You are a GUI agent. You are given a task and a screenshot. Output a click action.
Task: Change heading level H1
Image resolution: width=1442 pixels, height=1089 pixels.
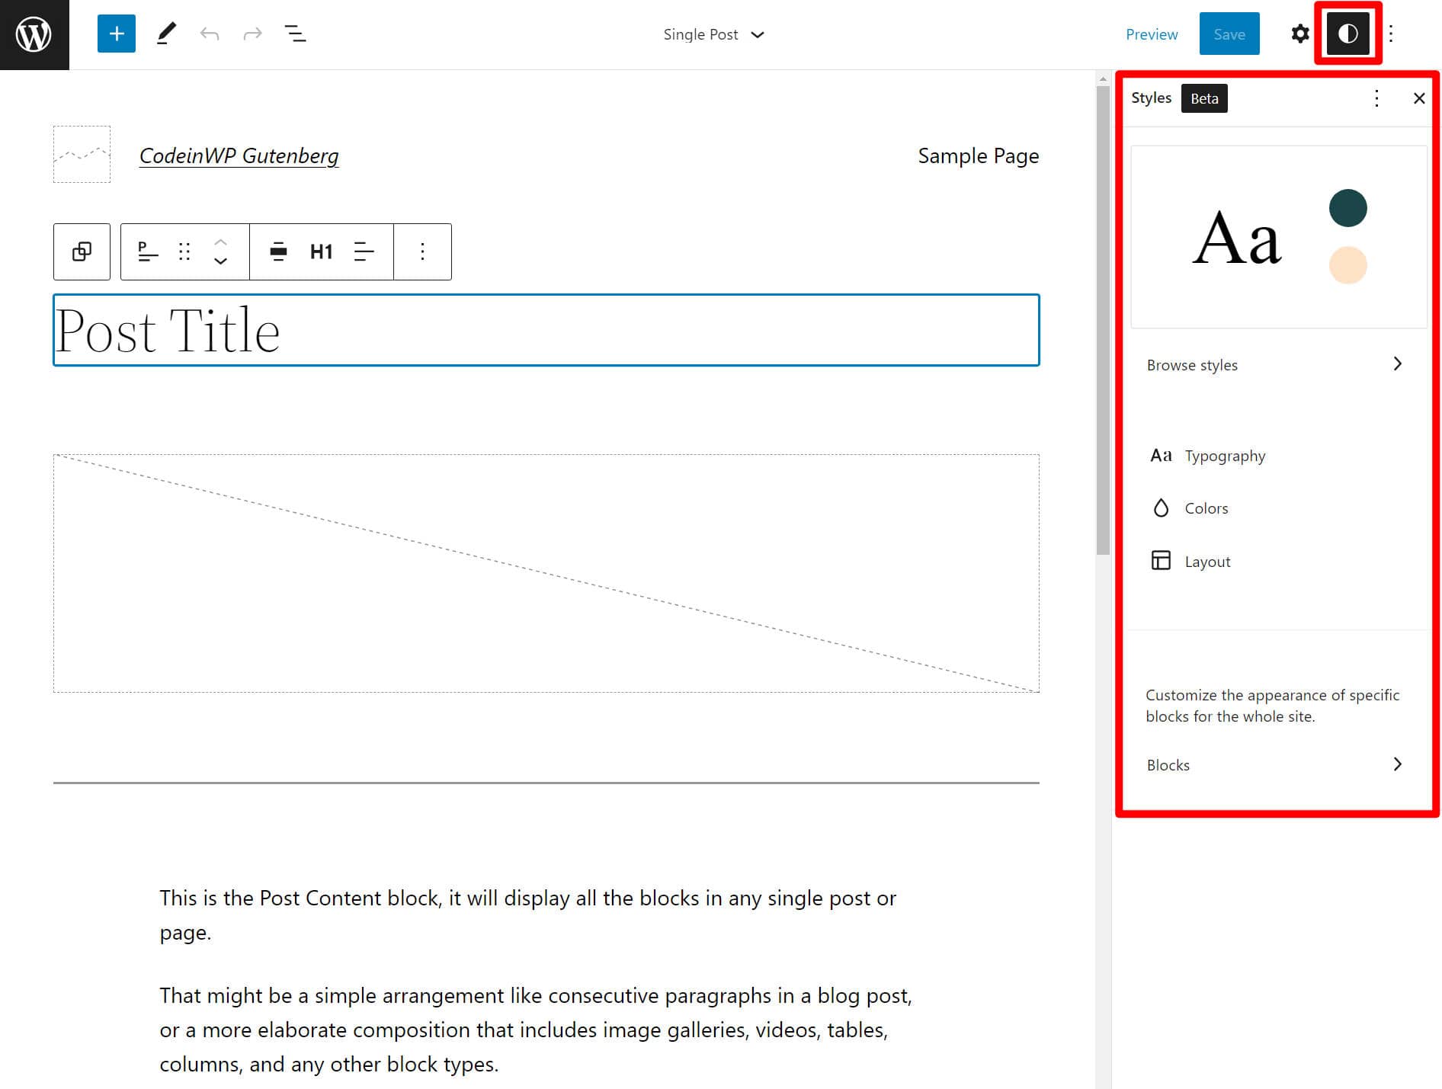(321, 251)
